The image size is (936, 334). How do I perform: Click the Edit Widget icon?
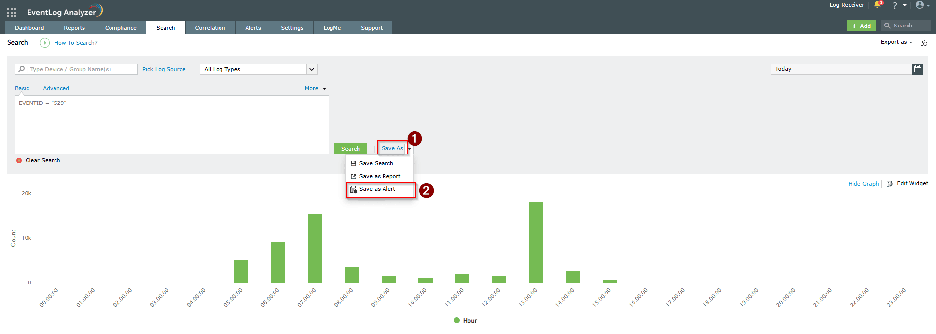click(890, 184)
